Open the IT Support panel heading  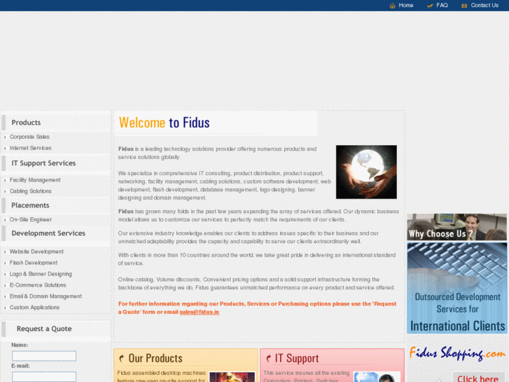[297, 358]
